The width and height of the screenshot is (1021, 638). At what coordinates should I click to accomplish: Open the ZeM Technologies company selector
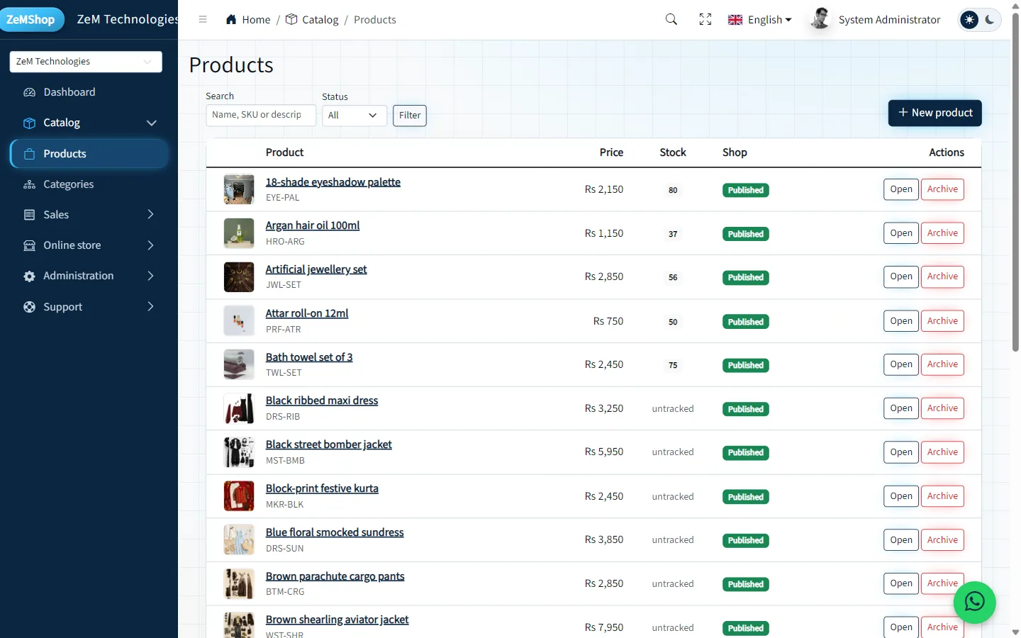click(x=86, y=62)
